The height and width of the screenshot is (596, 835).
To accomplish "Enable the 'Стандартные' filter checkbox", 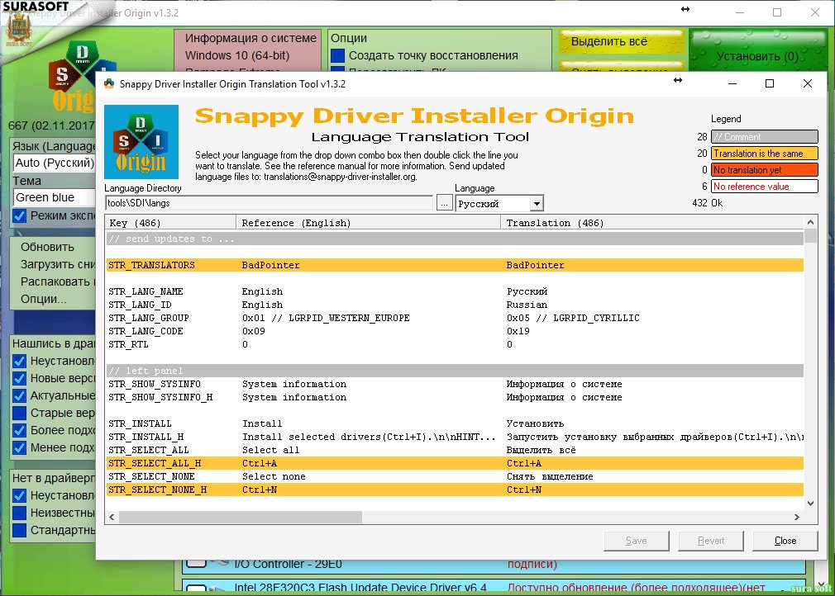I will (x=20, y=530).
